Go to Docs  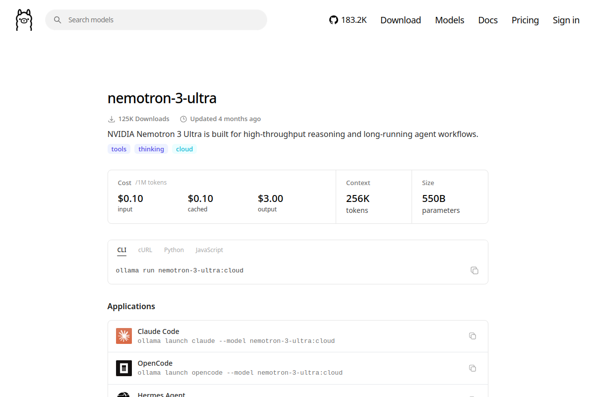[488, 20]
